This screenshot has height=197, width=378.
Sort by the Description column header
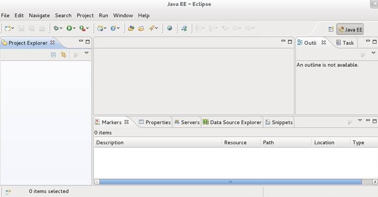click(x=158, y=143)
